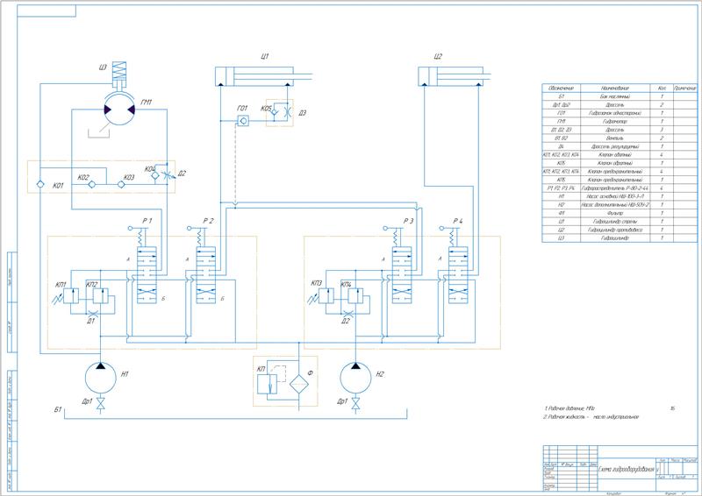
Task: Click the ГО1 label text
Action: 242,109
